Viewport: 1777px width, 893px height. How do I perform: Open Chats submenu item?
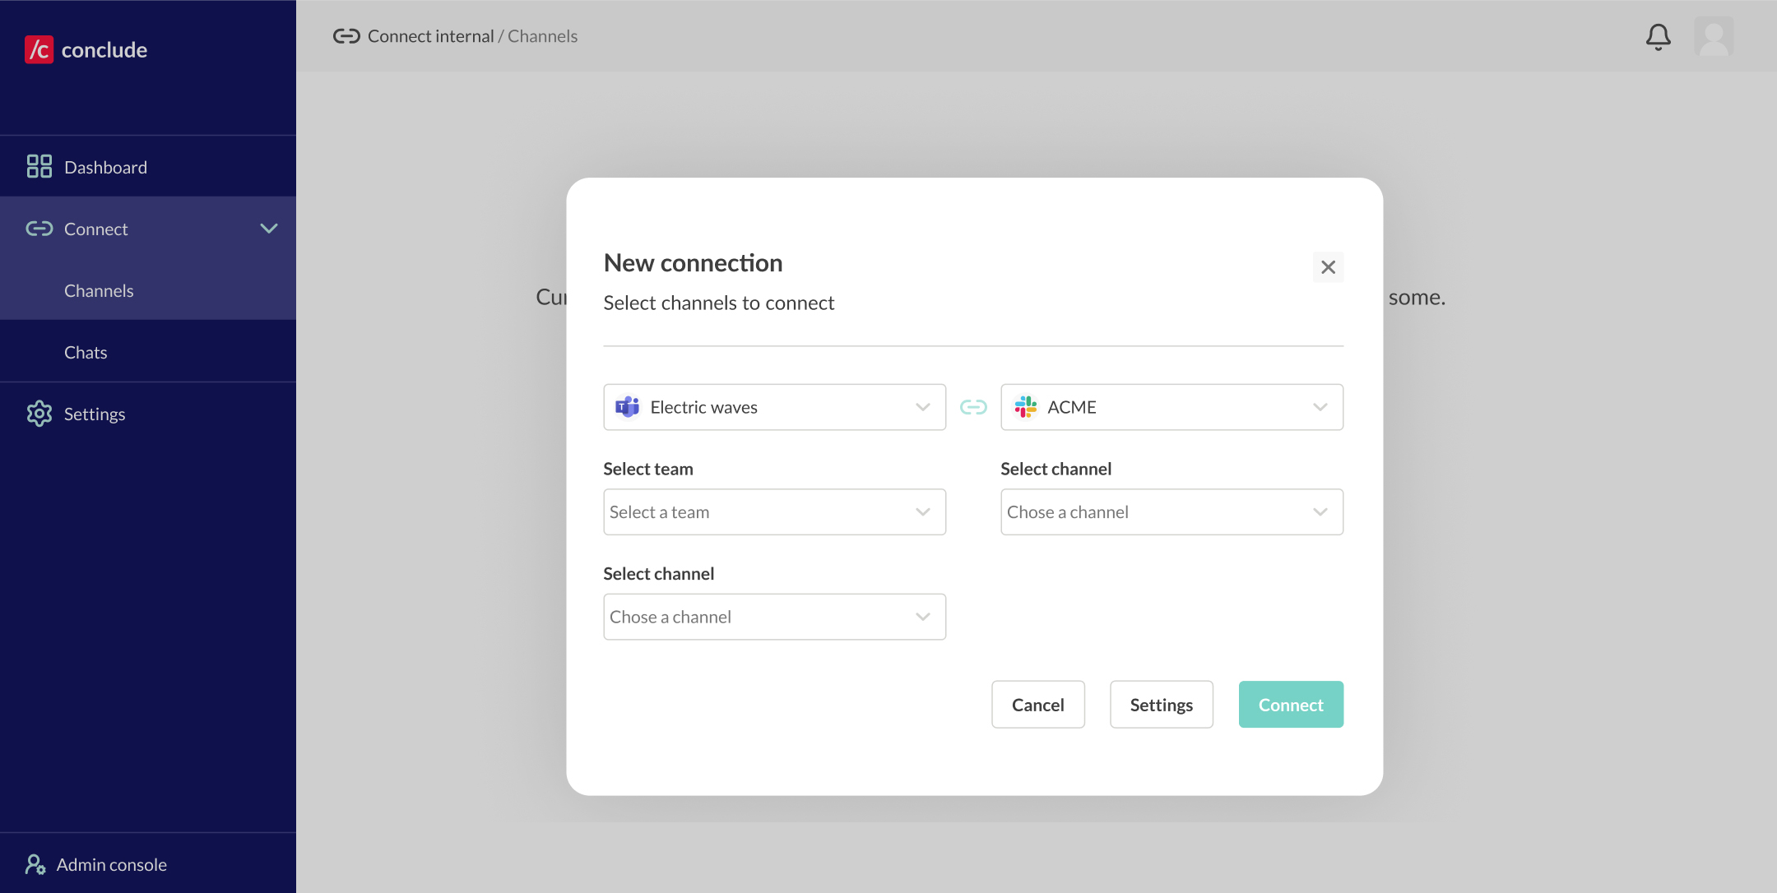coord(148,352)
